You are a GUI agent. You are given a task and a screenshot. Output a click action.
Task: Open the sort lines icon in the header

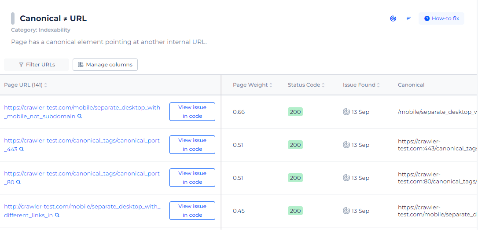tap(409, 18)
